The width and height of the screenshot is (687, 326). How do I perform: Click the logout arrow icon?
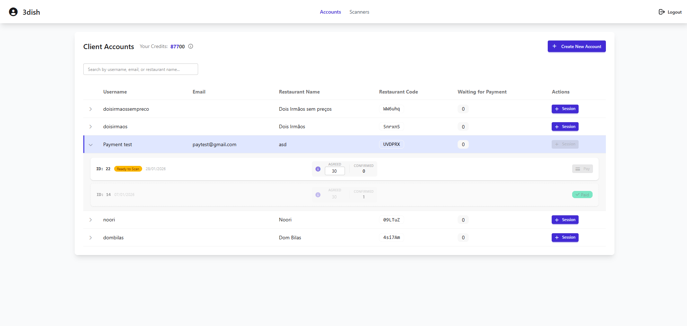(662, 11)
